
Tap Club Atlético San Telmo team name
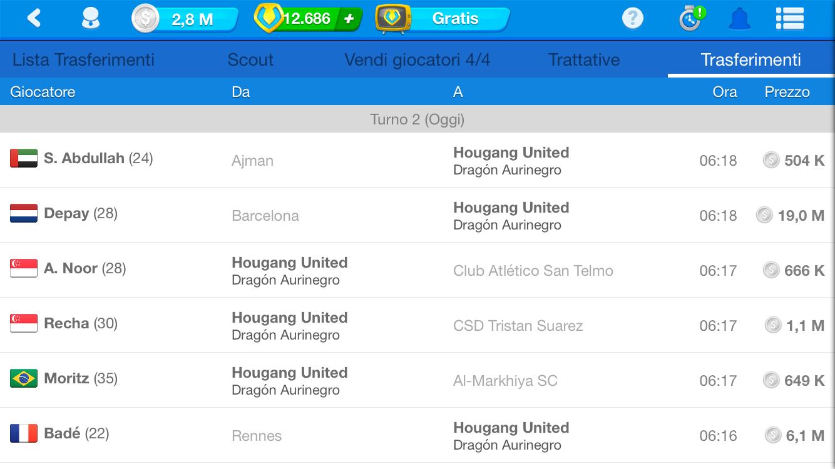[x=533, y=271]
